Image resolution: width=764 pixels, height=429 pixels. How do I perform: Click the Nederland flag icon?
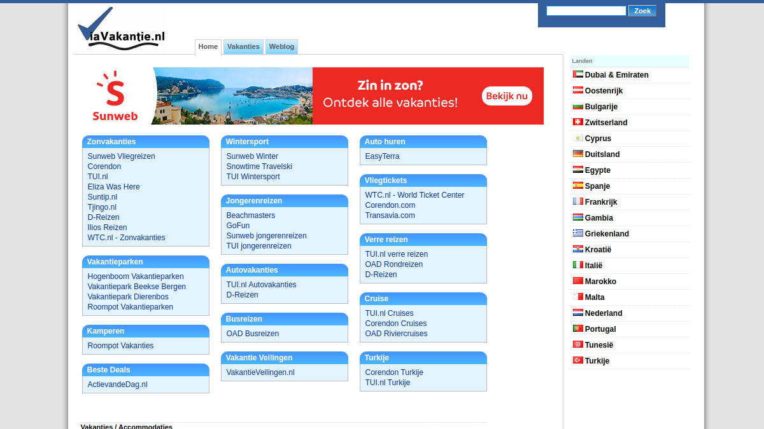coord(577,313)
